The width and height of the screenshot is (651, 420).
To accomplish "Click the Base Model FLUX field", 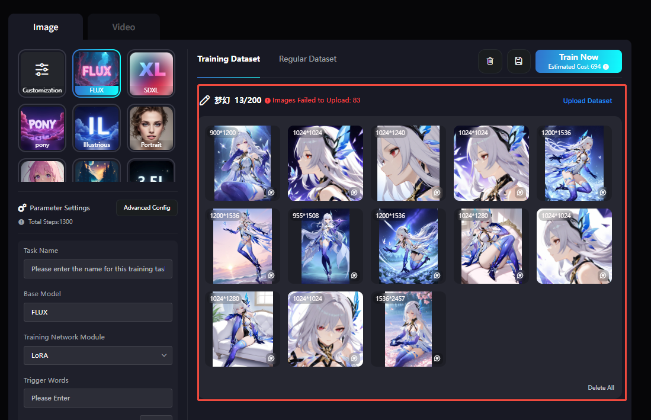I will (98, 312).
